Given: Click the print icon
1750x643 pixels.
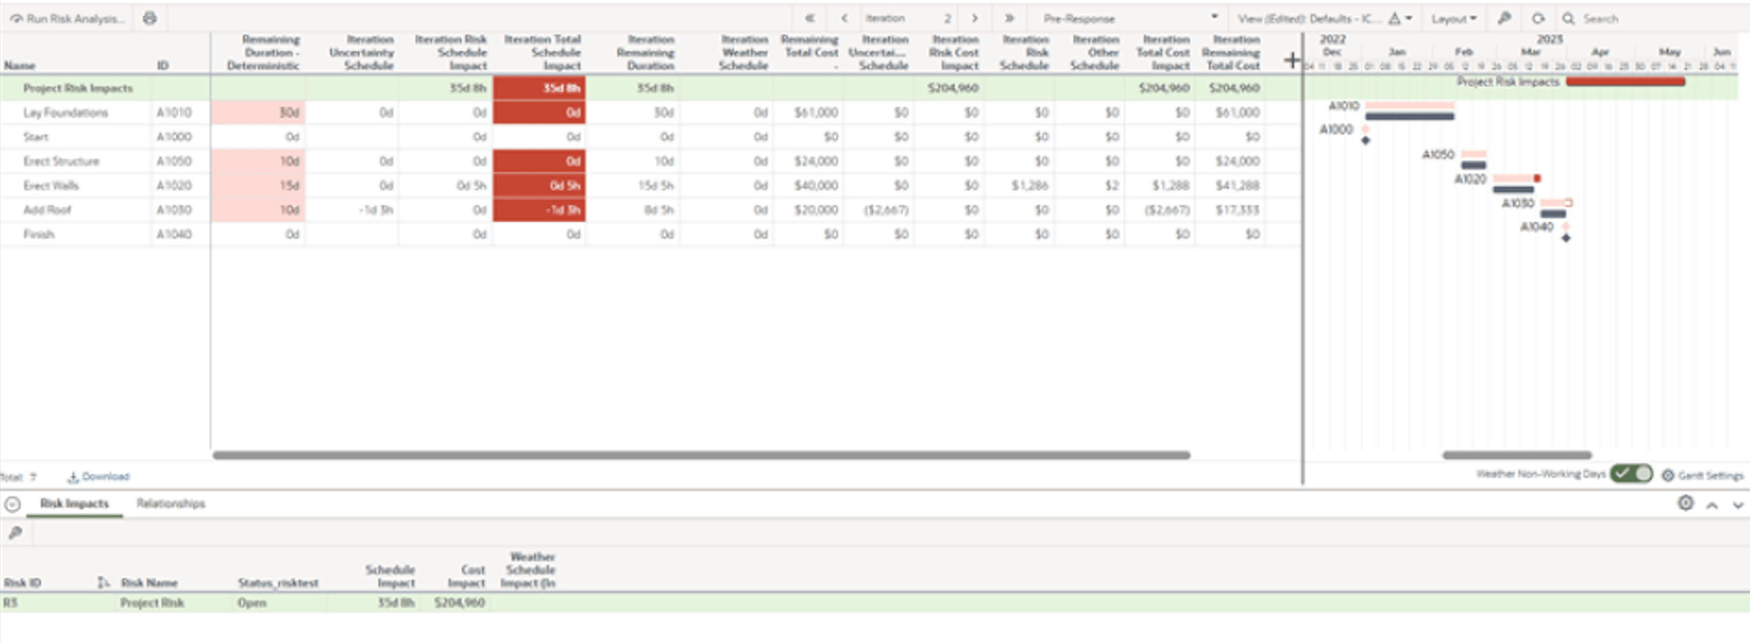Looking at the screenshot, I should tap(150, 18).
